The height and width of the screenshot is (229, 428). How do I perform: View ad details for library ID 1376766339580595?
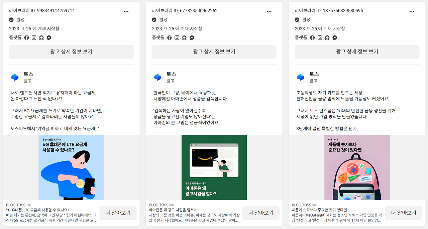[x=357, y=52]
